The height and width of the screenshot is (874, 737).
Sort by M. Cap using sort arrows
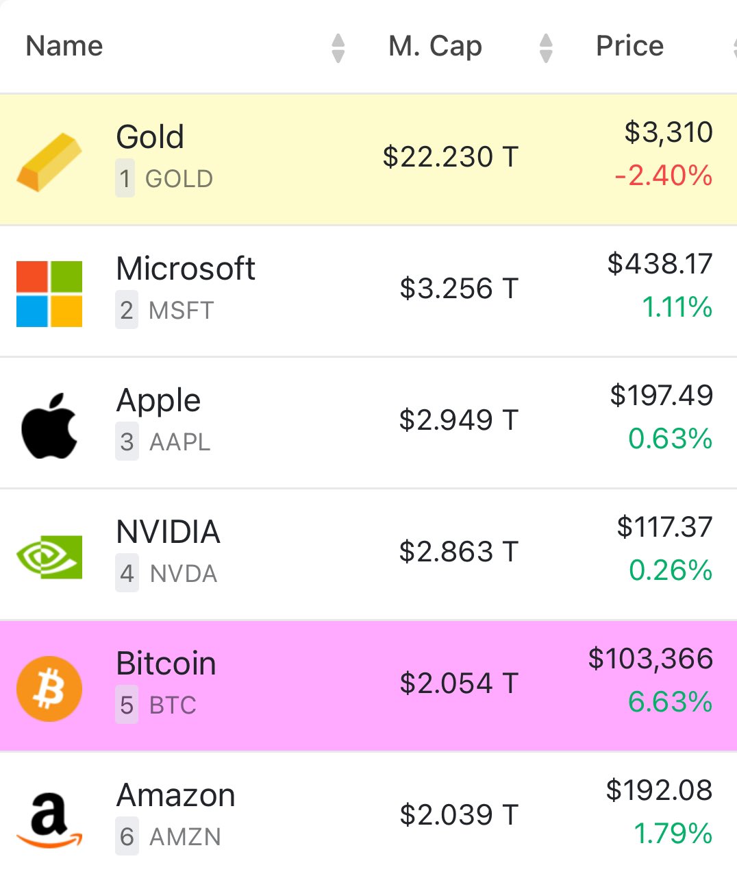pos(546,48)
